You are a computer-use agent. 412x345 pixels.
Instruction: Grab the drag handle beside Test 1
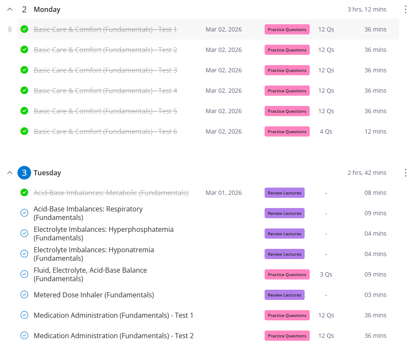(10, 29)
